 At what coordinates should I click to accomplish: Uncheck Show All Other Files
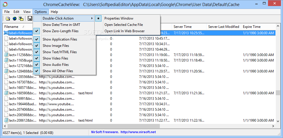[64, 71]
